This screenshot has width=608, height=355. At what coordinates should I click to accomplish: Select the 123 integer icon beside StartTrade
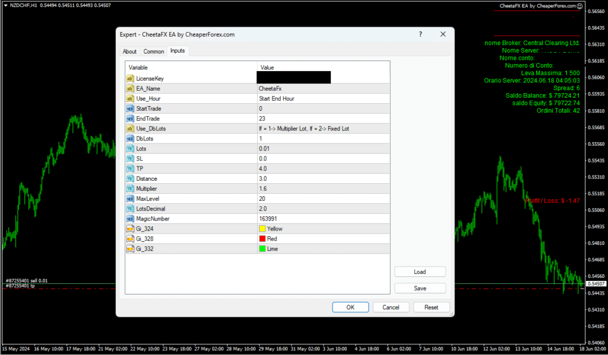[130, 108]
